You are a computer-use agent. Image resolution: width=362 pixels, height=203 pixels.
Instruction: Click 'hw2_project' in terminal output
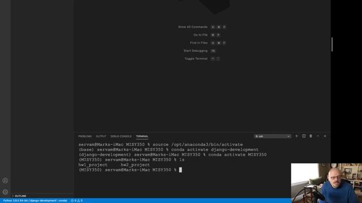click(x=135, y=165)
